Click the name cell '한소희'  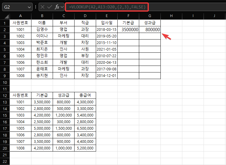point(42,63)
